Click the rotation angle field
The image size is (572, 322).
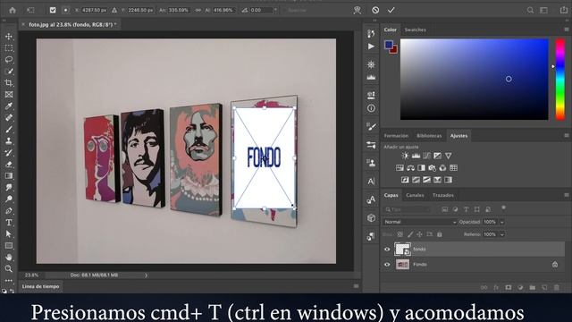coord(261,10)
